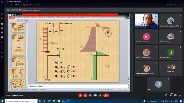184x103 pixels.
Task: Launch Microsoft Edge from taskbar
Action: pyautogui.click(x=49, y=101)
